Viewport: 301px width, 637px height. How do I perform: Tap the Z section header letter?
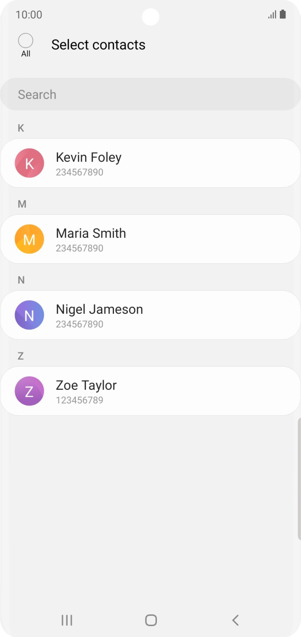click(21, 356)
